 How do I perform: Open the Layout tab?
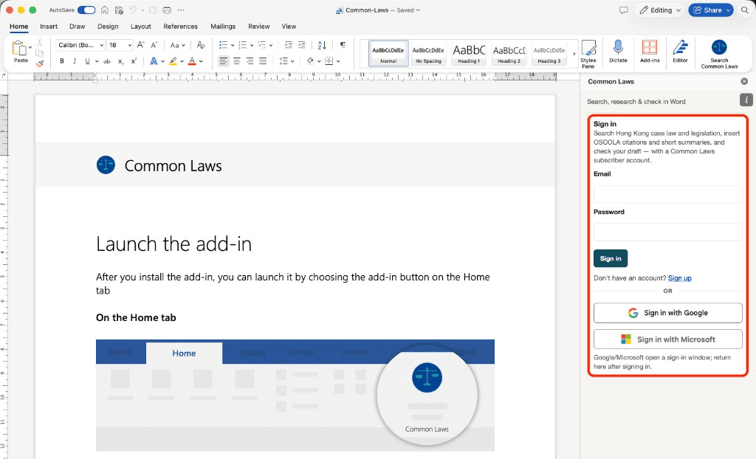point(141,27)
